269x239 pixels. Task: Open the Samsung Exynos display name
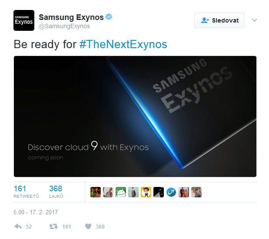click(71, 17)
